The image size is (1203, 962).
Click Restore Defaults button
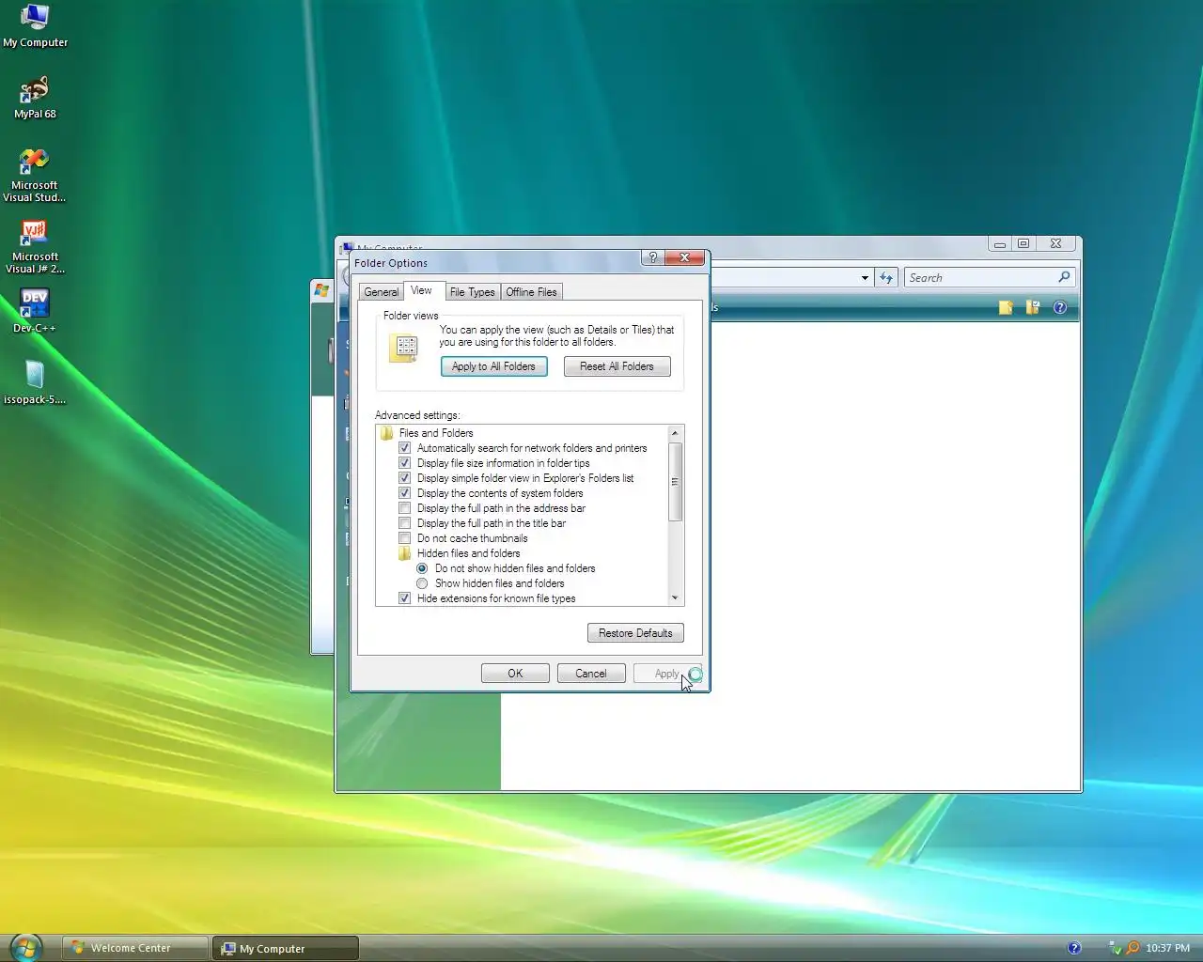pyautogui.click(x=635, y=633)
